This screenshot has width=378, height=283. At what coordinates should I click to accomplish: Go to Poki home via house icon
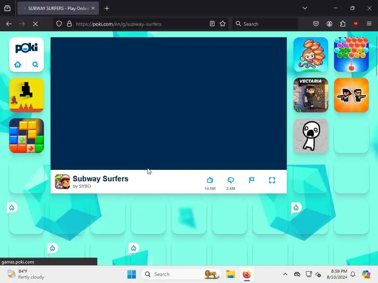click(18, 64)
